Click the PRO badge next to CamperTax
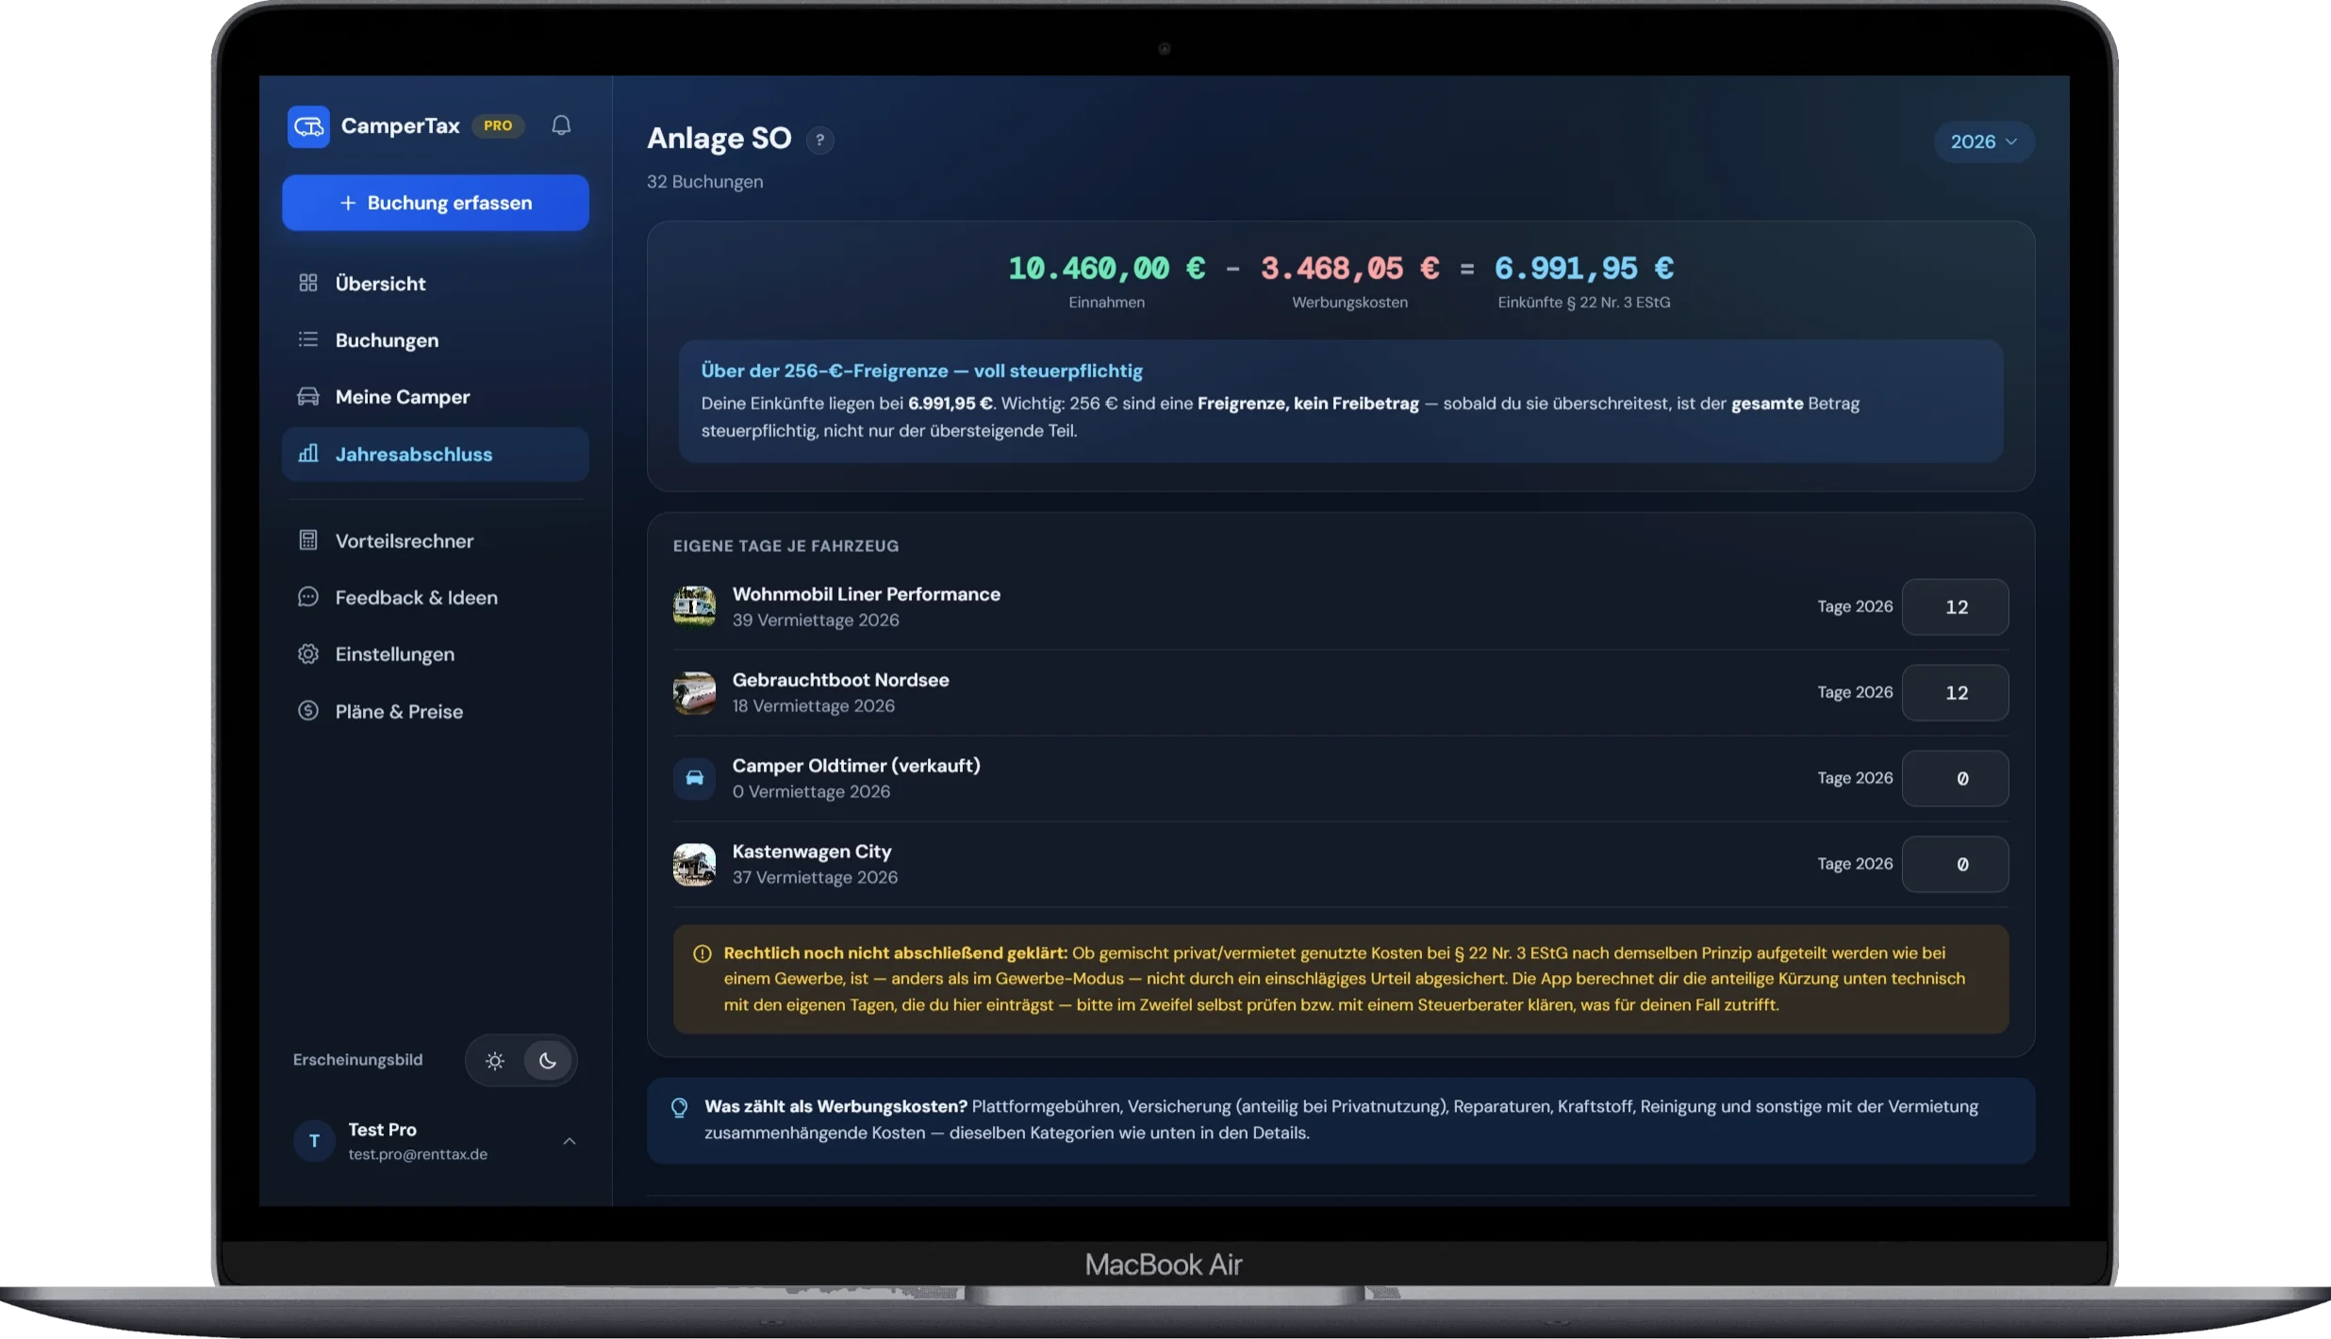Viewport: 2331px width, 1339px height. pos(498,125)
